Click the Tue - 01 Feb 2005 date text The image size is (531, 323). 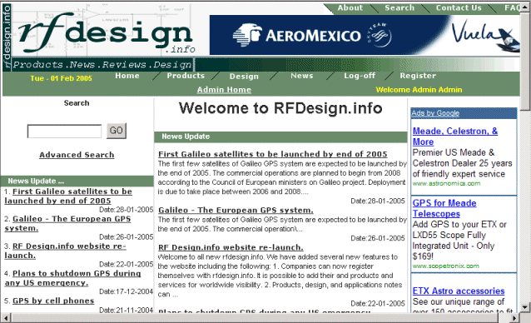click(x=61, y=78)
